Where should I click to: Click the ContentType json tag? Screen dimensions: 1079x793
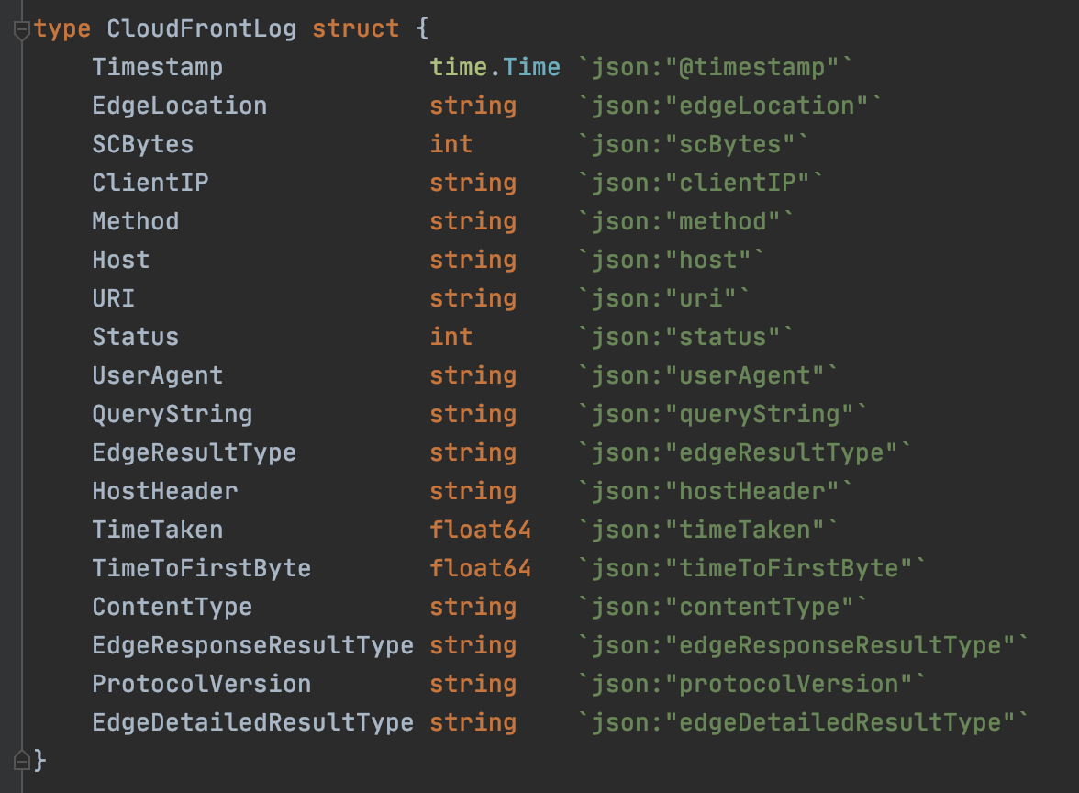pos(723,608)
